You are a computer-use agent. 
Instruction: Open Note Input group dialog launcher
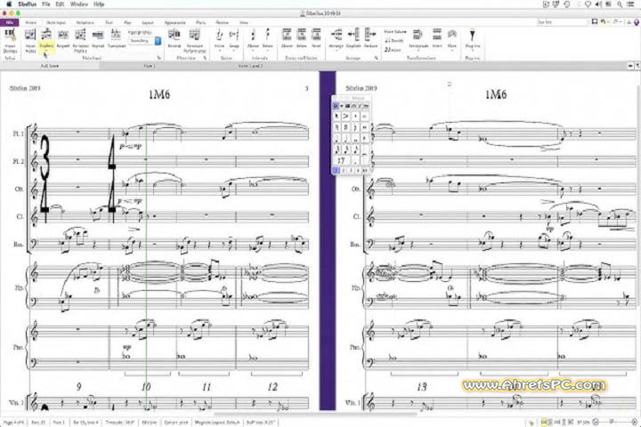pyautogui.click(x=159, y=58)
